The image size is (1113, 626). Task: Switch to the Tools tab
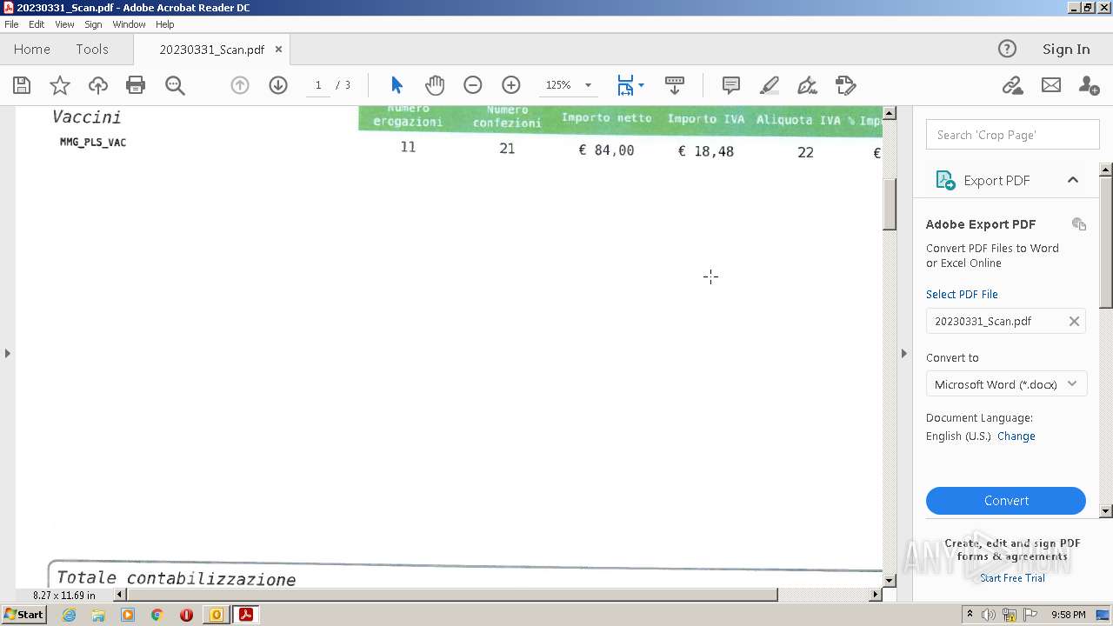(x=92, y=50)
